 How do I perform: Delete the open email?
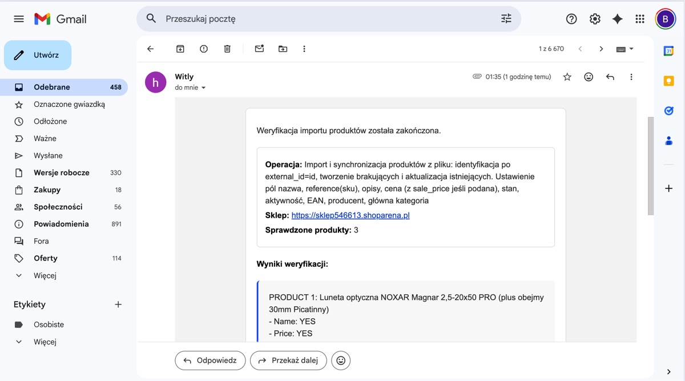point(227,49)
